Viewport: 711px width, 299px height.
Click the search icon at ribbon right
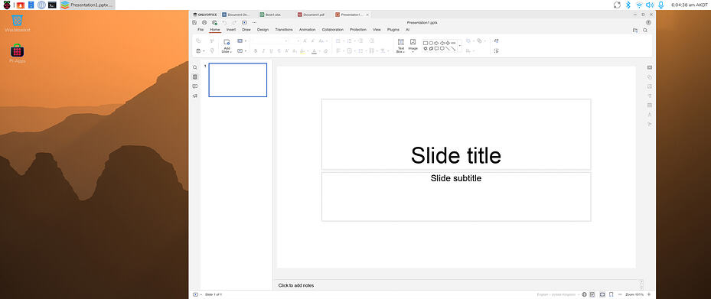click(645, 31)
